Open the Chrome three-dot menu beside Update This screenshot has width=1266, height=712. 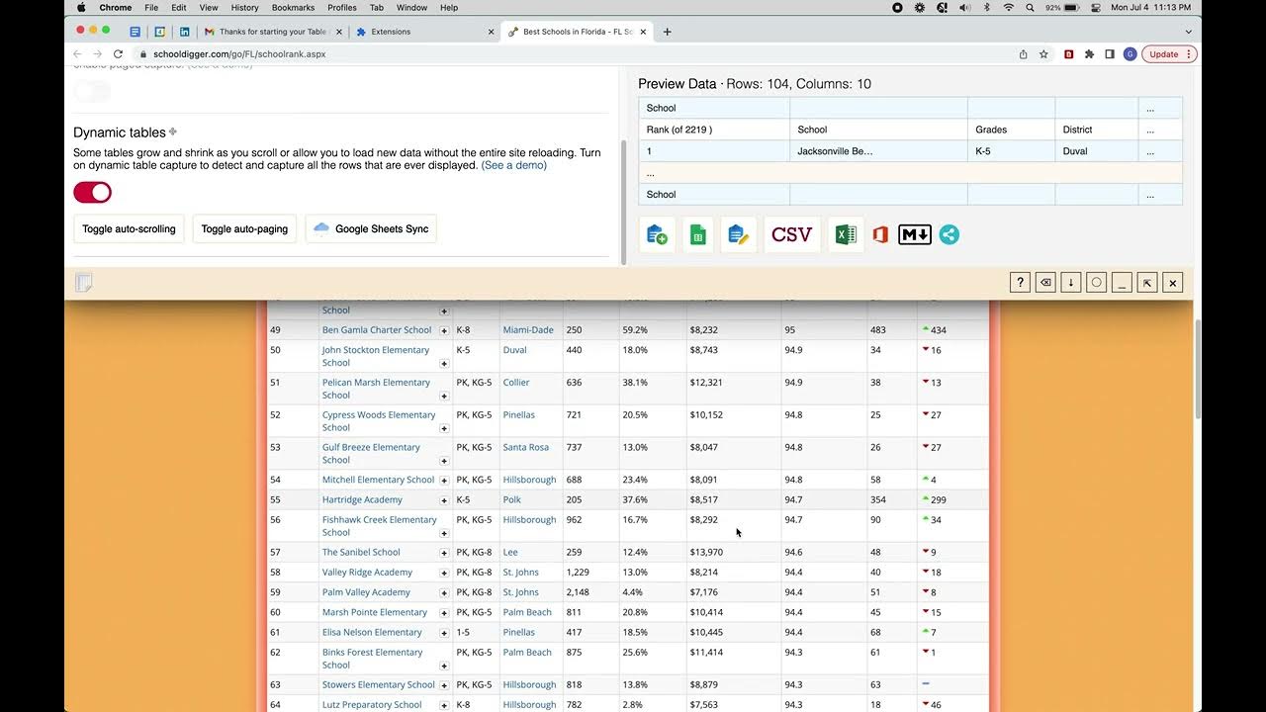(1189, 54)
